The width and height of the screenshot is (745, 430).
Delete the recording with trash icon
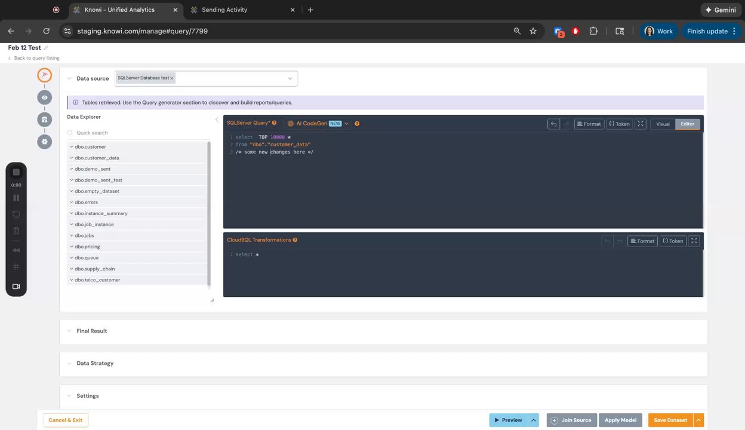[16, 231]
